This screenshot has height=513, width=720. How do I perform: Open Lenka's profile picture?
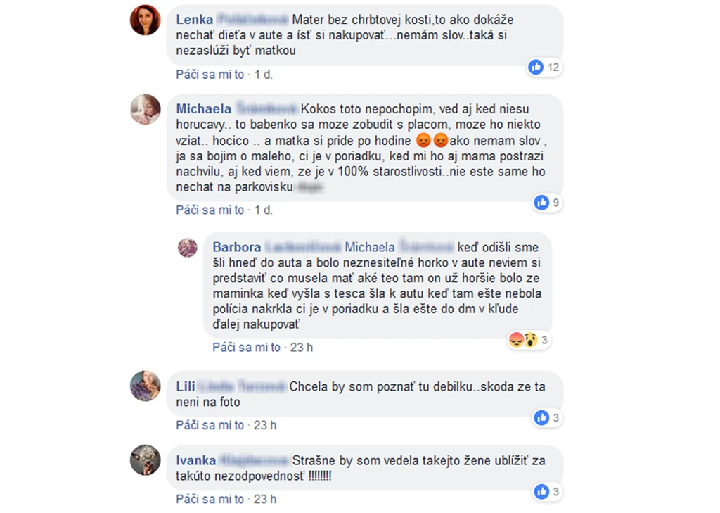point(145,20)
